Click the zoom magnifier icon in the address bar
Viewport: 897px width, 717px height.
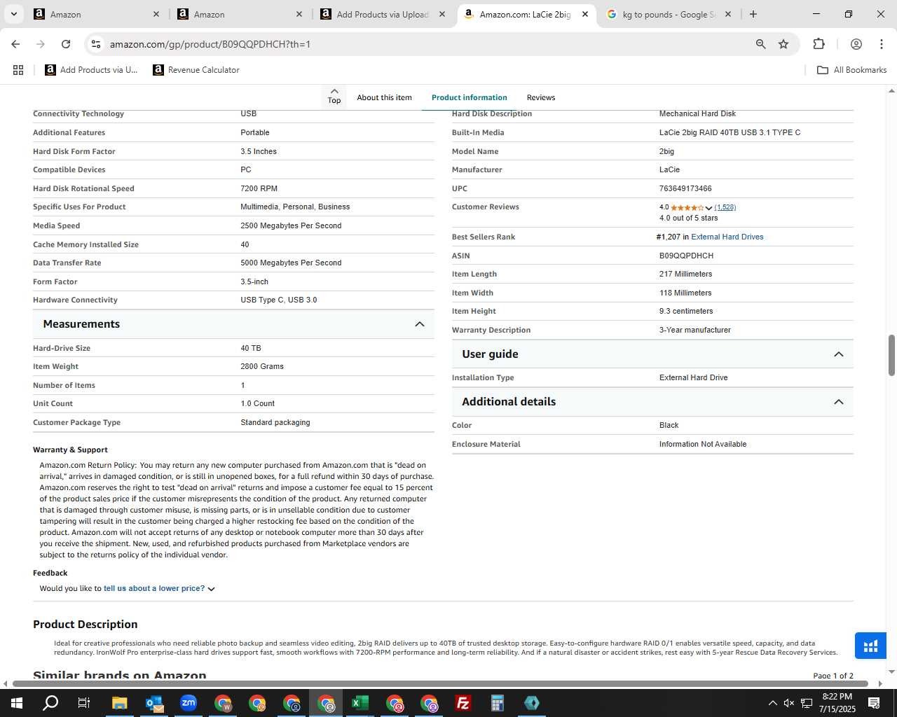(x=760, y=44)
